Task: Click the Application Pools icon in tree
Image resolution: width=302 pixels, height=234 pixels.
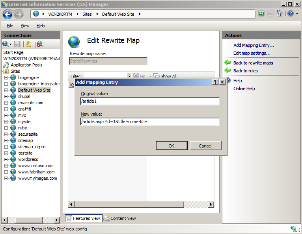Action: click(x=6, y=65)
